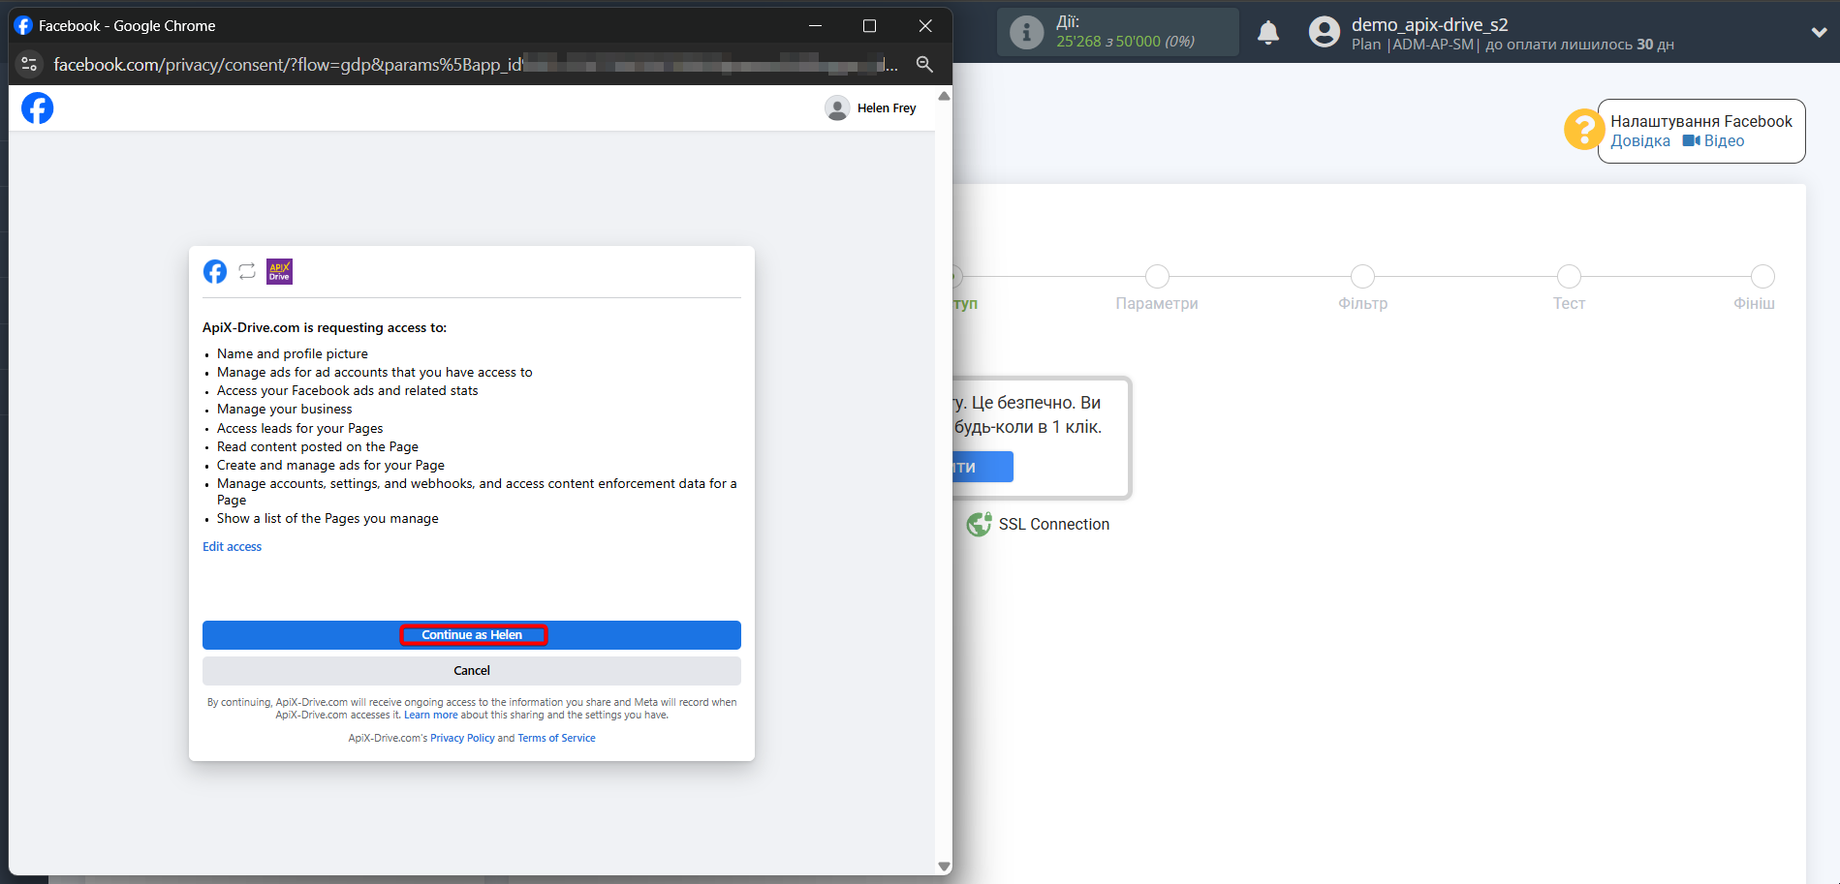Click Continue as Helen button
Image resolution: width=1840 pixels, height=884 pixels.
pyautogui.click(x=472, y=635)
